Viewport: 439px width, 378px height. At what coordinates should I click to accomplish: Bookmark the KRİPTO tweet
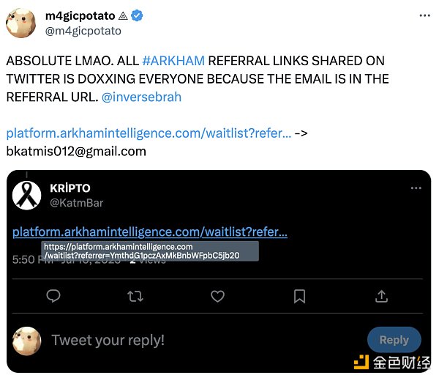point(299,296)
